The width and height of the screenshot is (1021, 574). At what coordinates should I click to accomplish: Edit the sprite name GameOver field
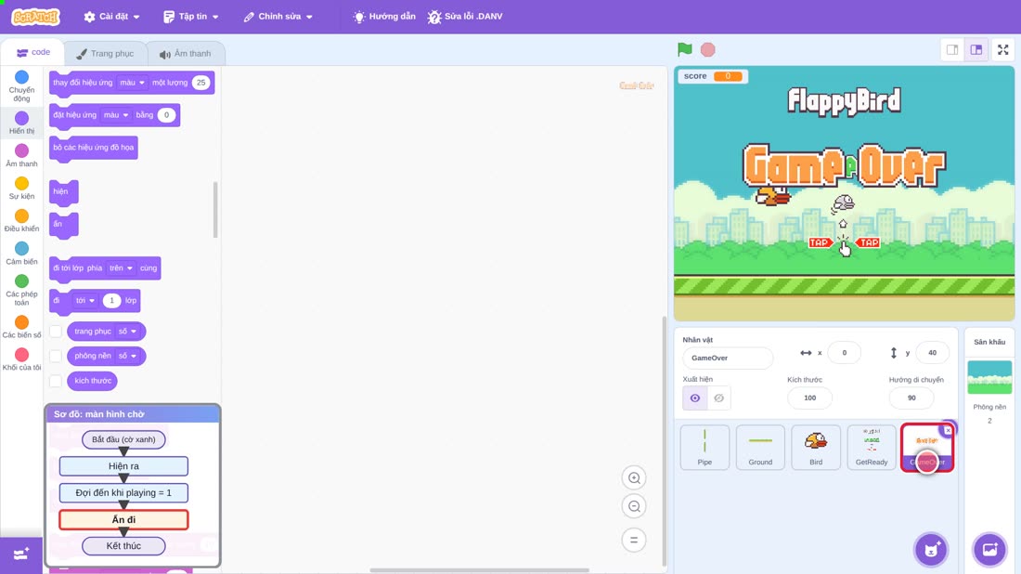point(728,358)
